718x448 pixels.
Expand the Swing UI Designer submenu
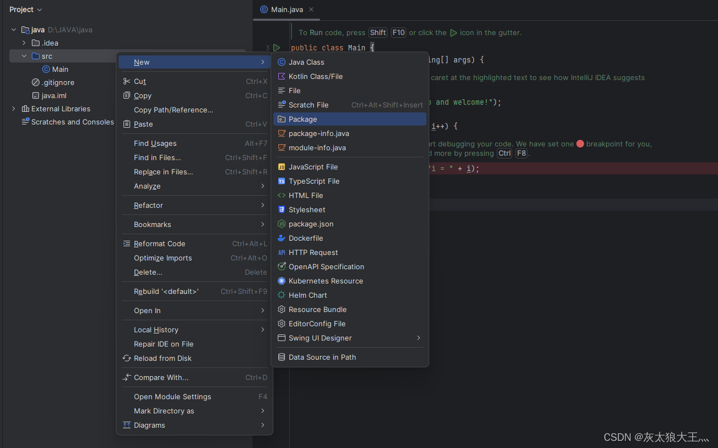tap(350, 338)
